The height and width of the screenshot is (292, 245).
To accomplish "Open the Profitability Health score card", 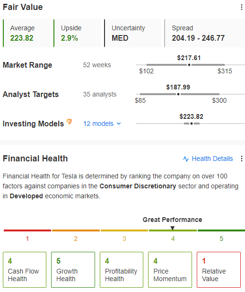I will (x=122, y=270).
